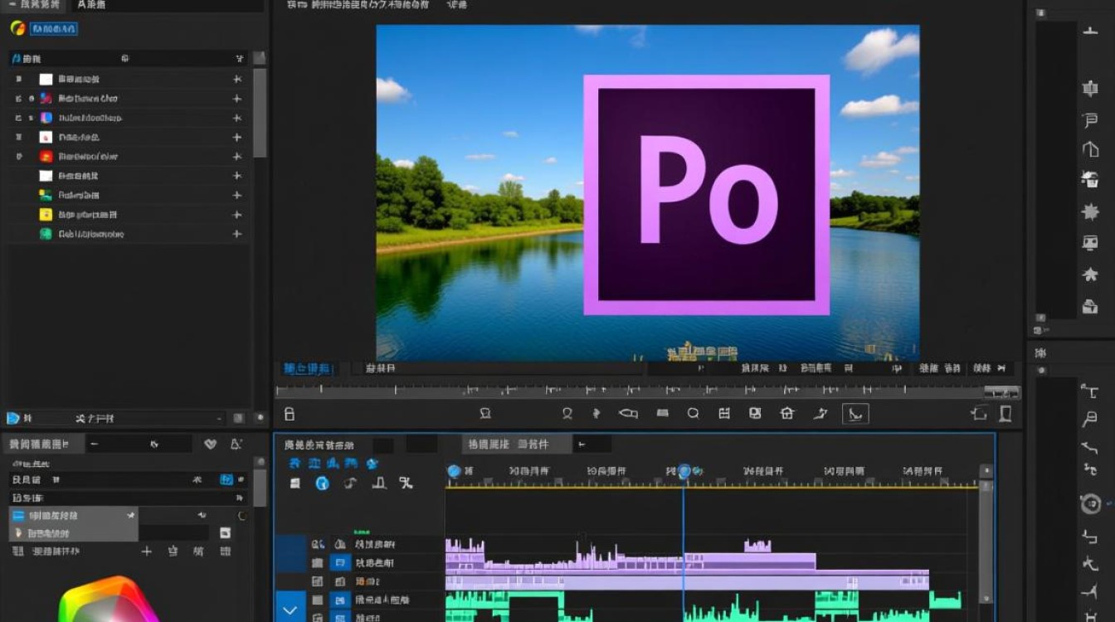Screen dimensions: 1115x622
Task: Click the project panel vertical scrollbar
Action: 260,112
